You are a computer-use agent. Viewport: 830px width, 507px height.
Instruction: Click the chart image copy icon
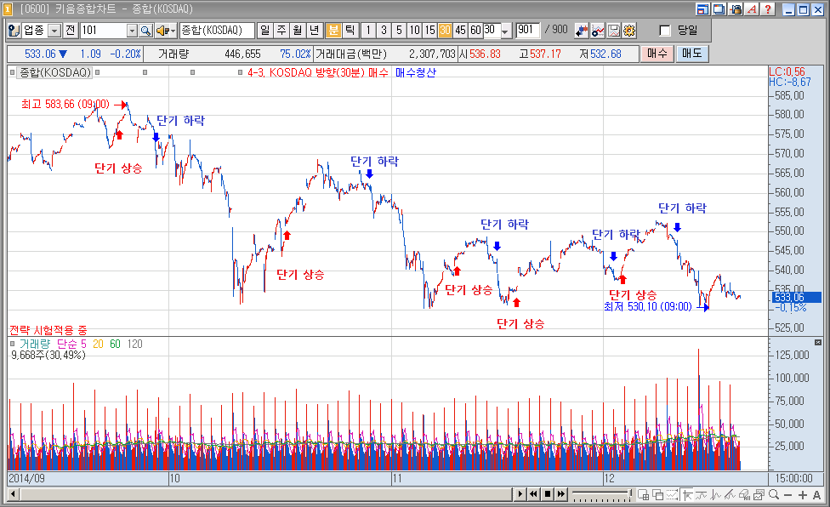click(x=759, y=495)
